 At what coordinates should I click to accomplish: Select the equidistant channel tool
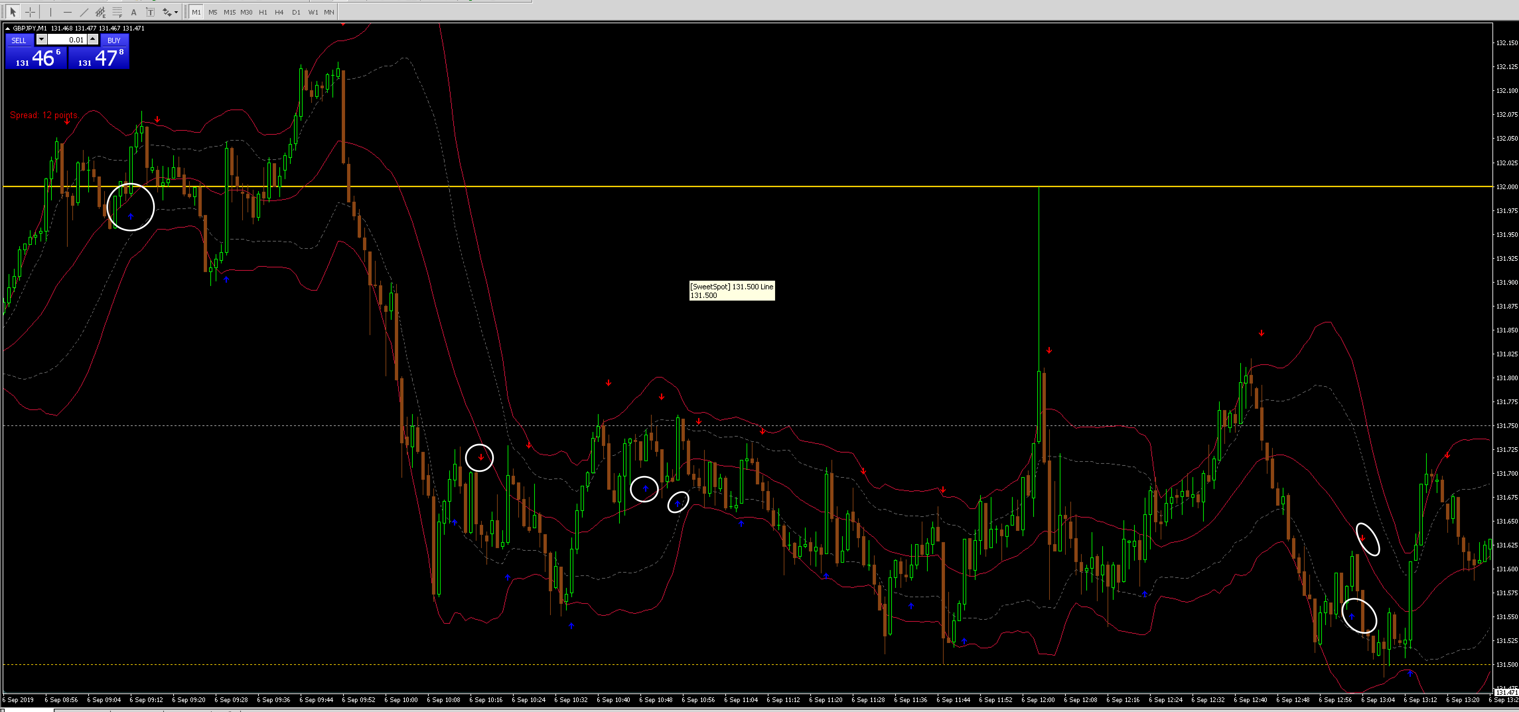coord(100,12)
